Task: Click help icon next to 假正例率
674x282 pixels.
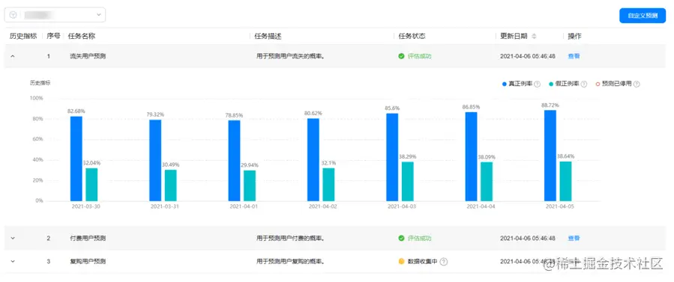Action: click(584, 85)
